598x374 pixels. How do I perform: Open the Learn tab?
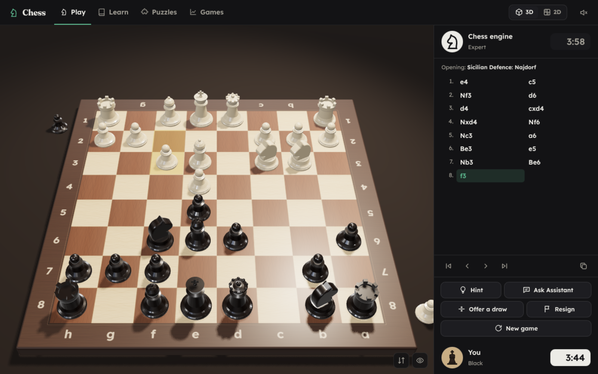(x=113, y=12)
